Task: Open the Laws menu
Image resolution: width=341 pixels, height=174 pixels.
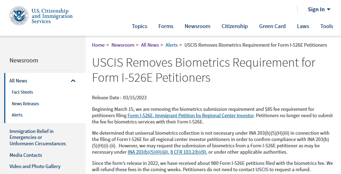Action: point(303,26)
